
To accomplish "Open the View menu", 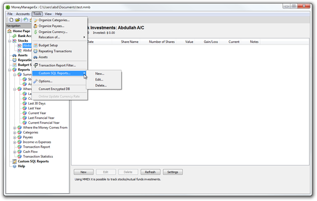I will 48,14.
